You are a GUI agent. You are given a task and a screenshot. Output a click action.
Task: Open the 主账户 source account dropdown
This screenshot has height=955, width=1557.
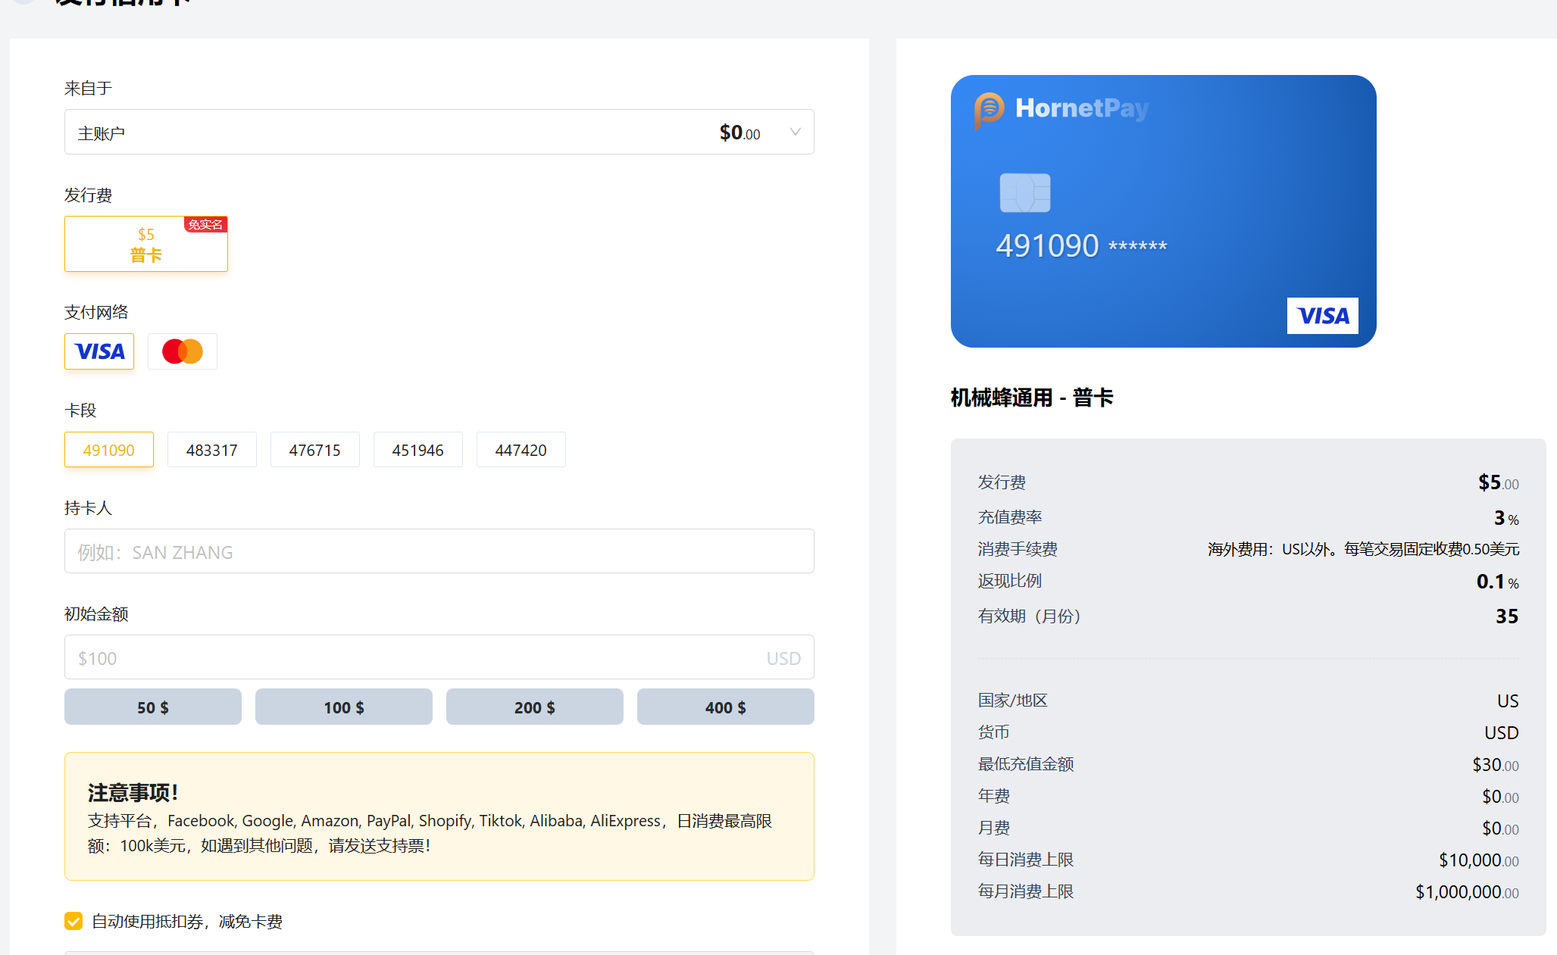click(x=439, y=133)
